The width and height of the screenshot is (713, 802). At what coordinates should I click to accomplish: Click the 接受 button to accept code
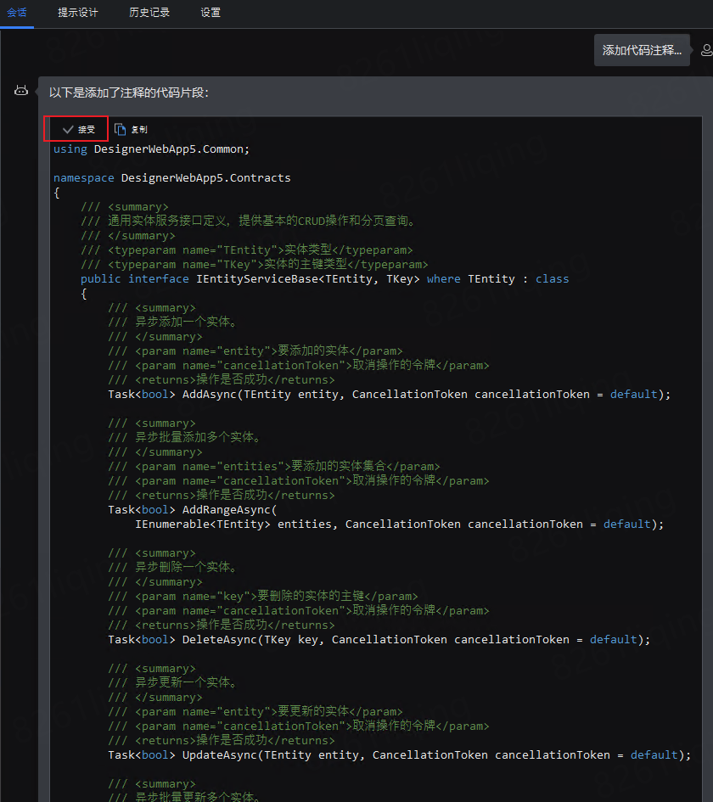(x=78, y=129)
